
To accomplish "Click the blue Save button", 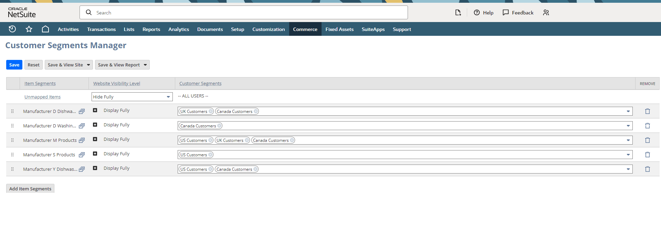I will [14, 65].
